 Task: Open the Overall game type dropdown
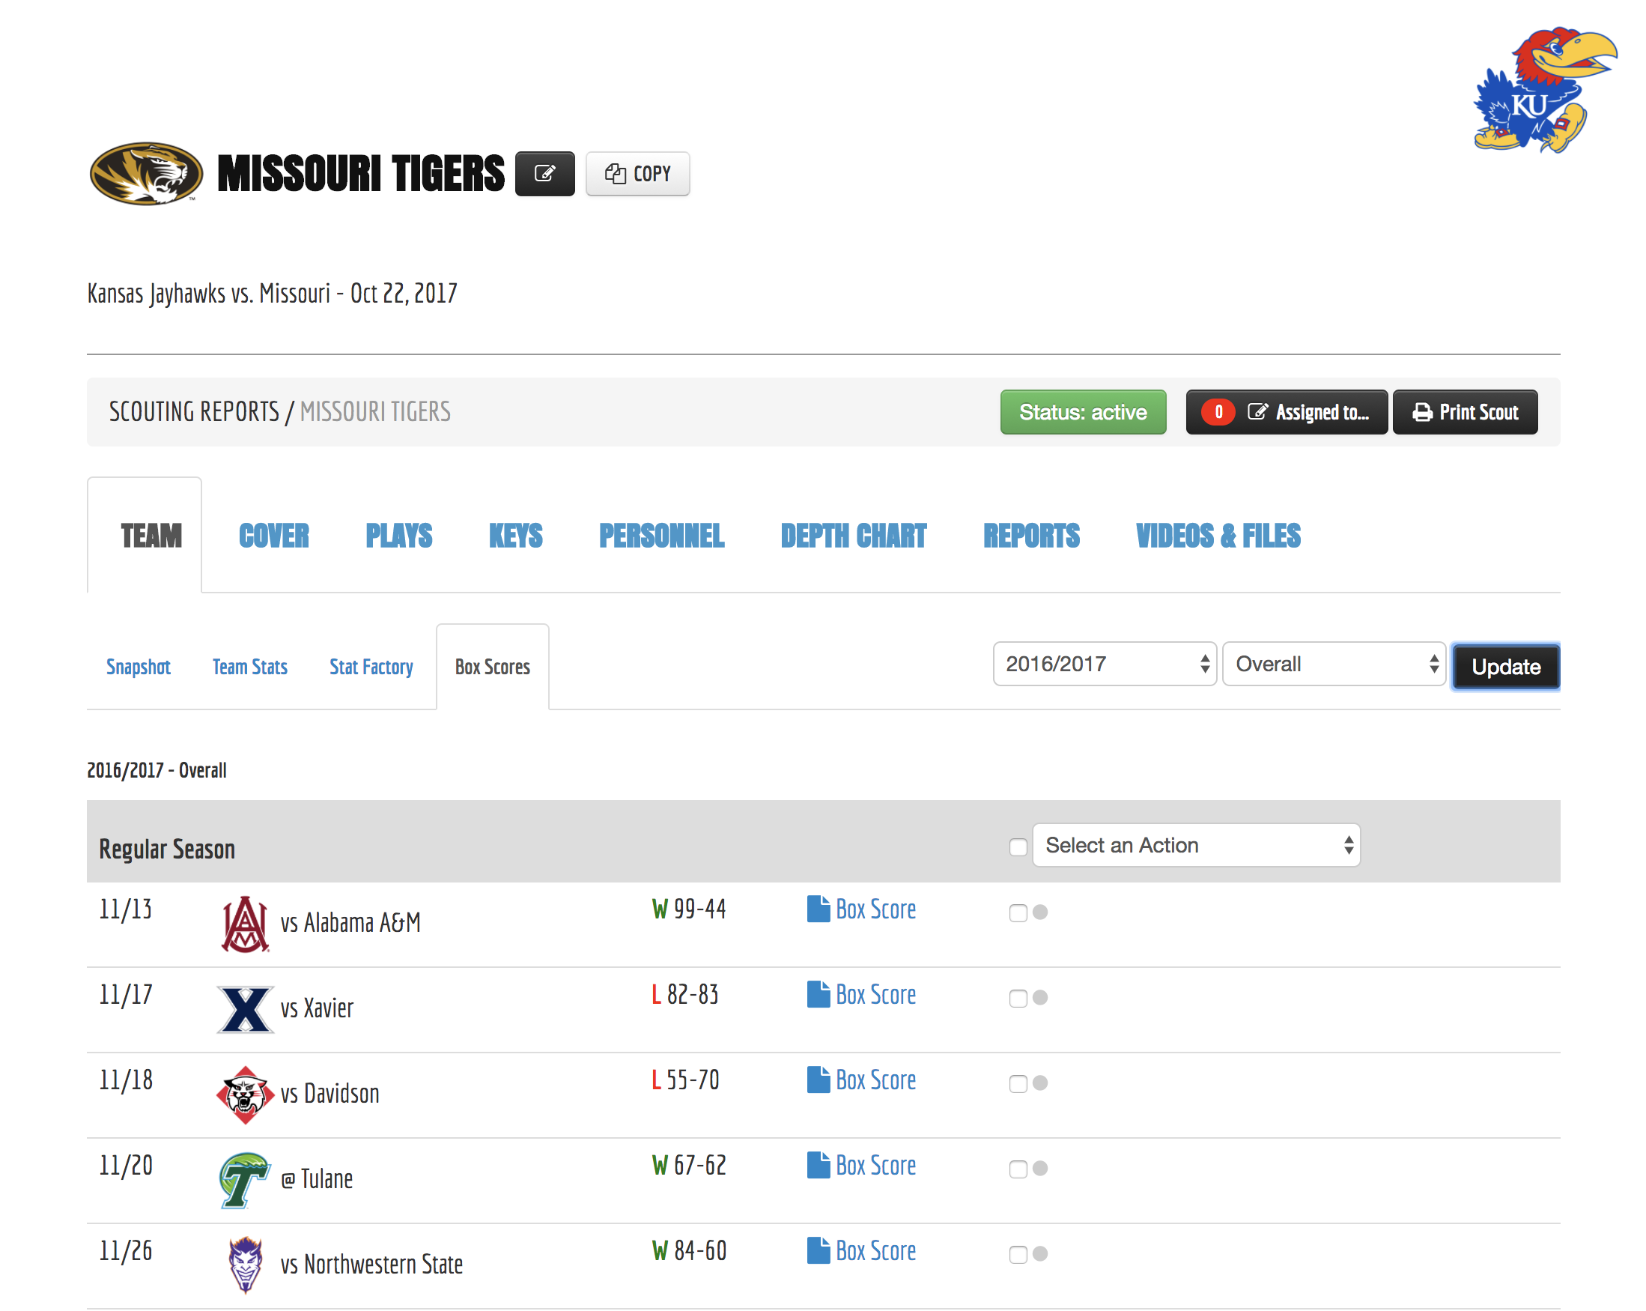pos(1333,664)
